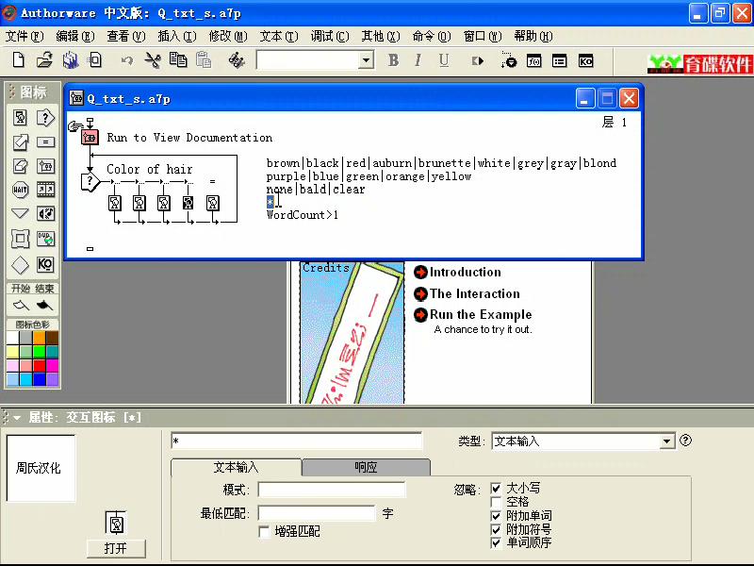Image resolution: width=754 pixels, height=566 pixels.
Task: Click 'Run the Example' link in the background window
Action: point(481,315)
